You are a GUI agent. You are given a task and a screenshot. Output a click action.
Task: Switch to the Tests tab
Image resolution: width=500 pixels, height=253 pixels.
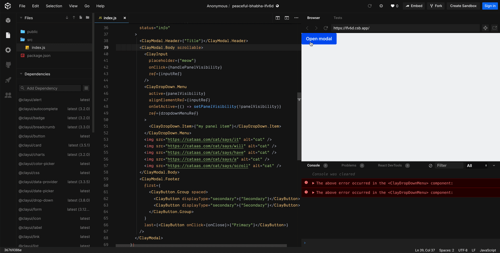(338, 18)
